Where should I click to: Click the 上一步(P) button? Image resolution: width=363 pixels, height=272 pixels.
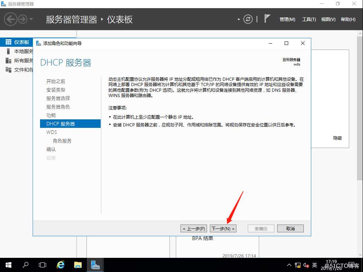click(x=194, y=228)
